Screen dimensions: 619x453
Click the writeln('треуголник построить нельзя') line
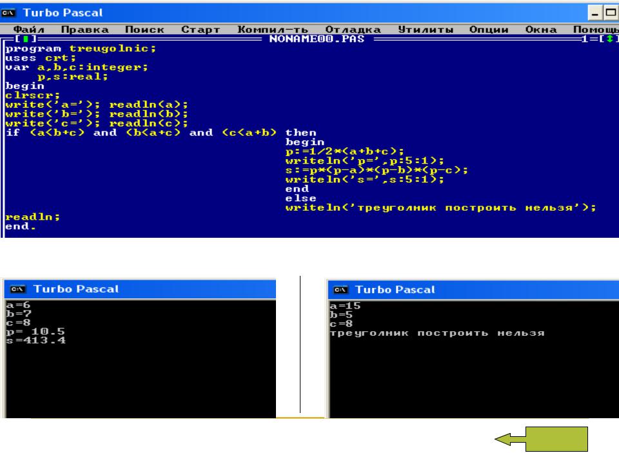pyautogui.click(x=440, y=207)
